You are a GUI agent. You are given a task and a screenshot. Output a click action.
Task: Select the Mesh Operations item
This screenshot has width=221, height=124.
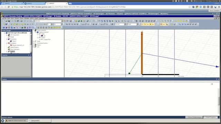15,49
